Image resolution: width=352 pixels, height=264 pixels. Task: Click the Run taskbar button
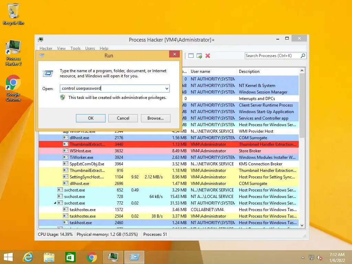pos(134,257)
